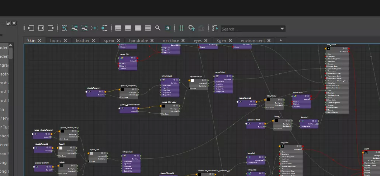The width and height of the screenshot is (380, 176).
Task: Click scroll-up arrow of left list scrollbar
Action: tap(11, 45)
